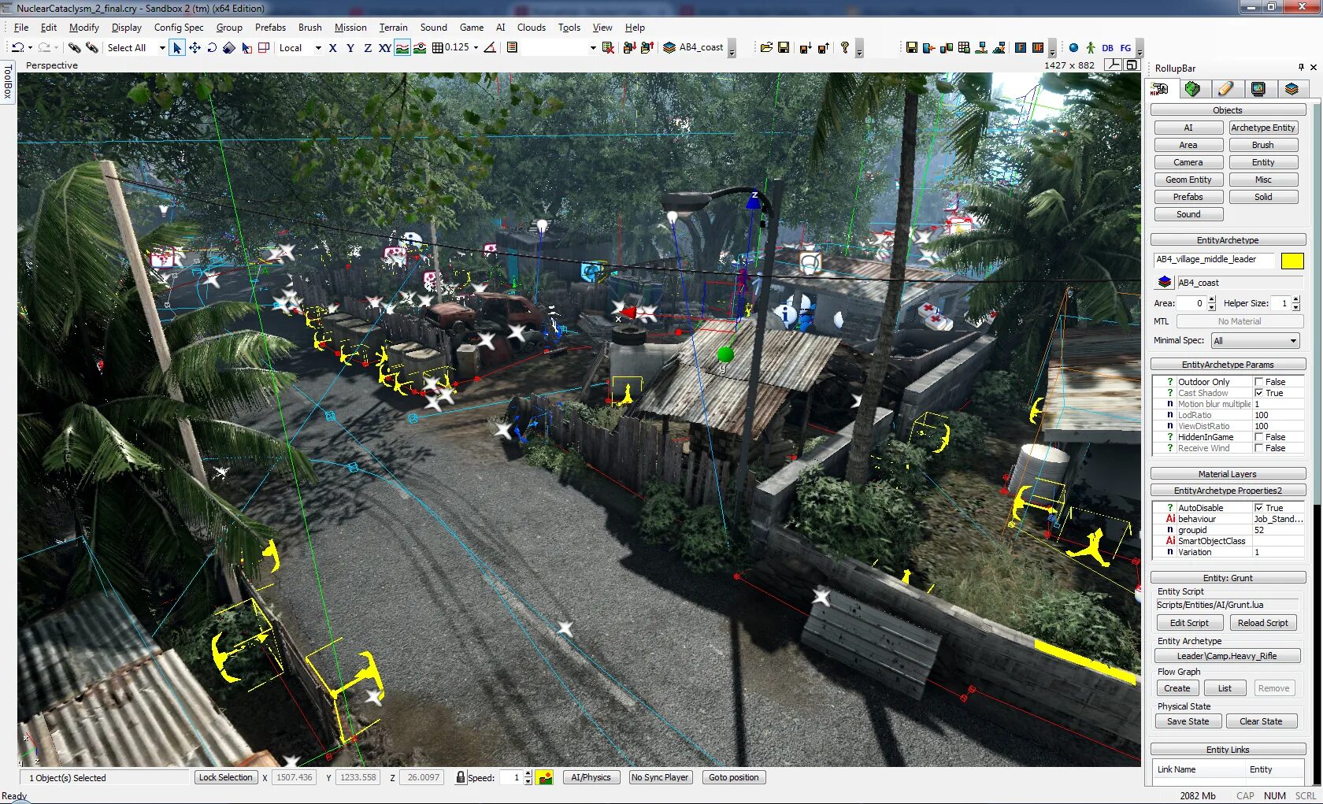Open the Terrain menu
The width and height of the screenshot is (1323, 804).
(393, 28)
